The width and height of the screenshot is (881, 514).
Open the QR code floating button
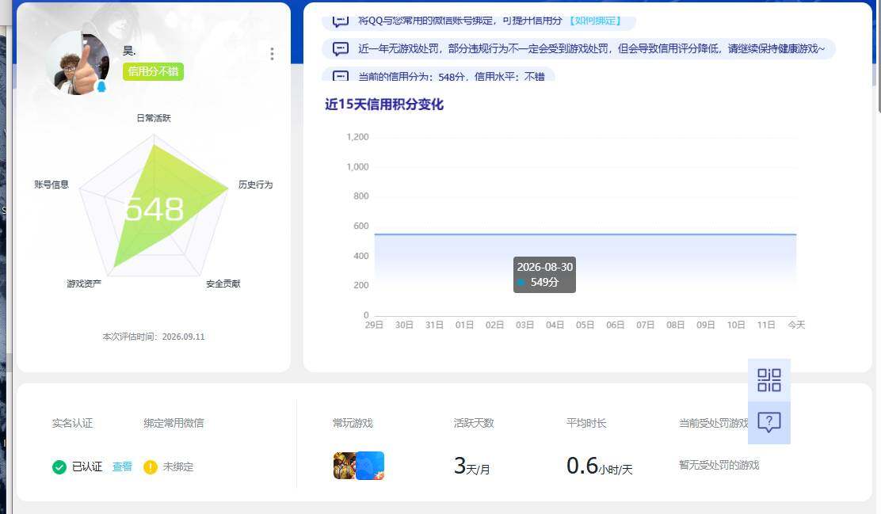click(x=769, y=380)
